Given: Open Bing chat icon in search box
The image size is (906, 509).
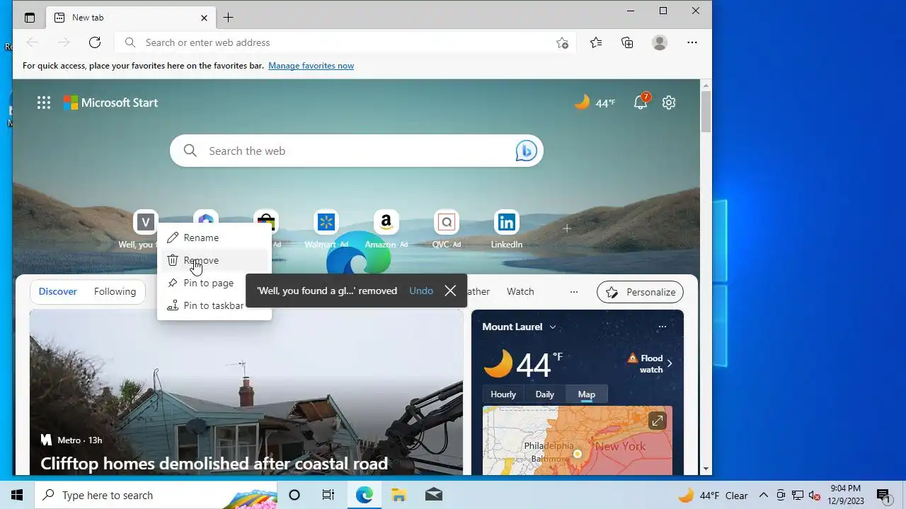Looking at the screenshot, I should 526,151.
